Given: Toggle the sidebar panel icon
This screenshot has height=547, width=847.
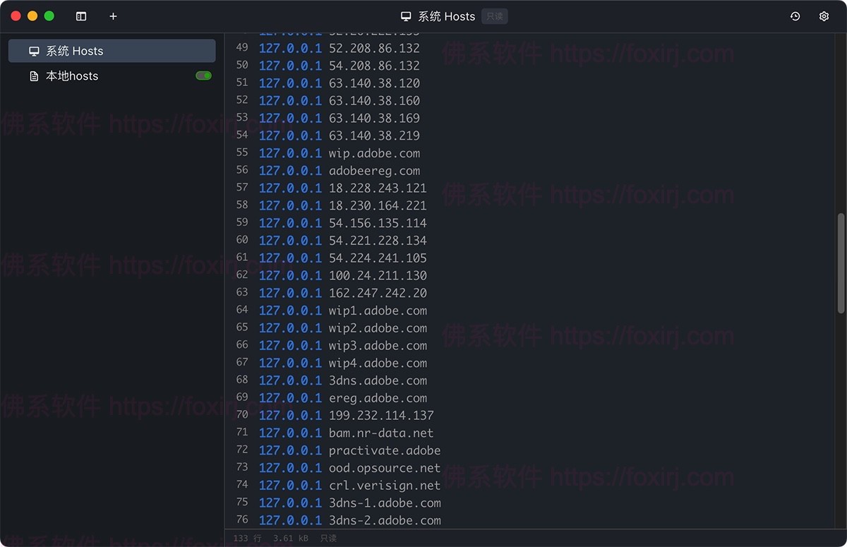Looking at the screenshot, I should tap(81, 16).
